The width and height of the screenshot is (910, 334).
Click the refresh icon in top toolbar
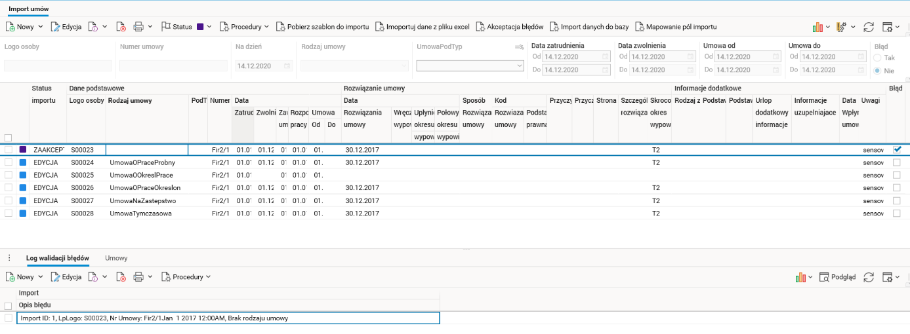pyautogui.click(x=869, y=27)
